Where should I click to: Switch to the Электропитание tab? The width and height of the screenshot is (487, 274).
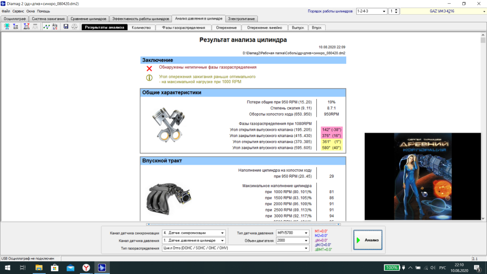click(x=241, y=19)
